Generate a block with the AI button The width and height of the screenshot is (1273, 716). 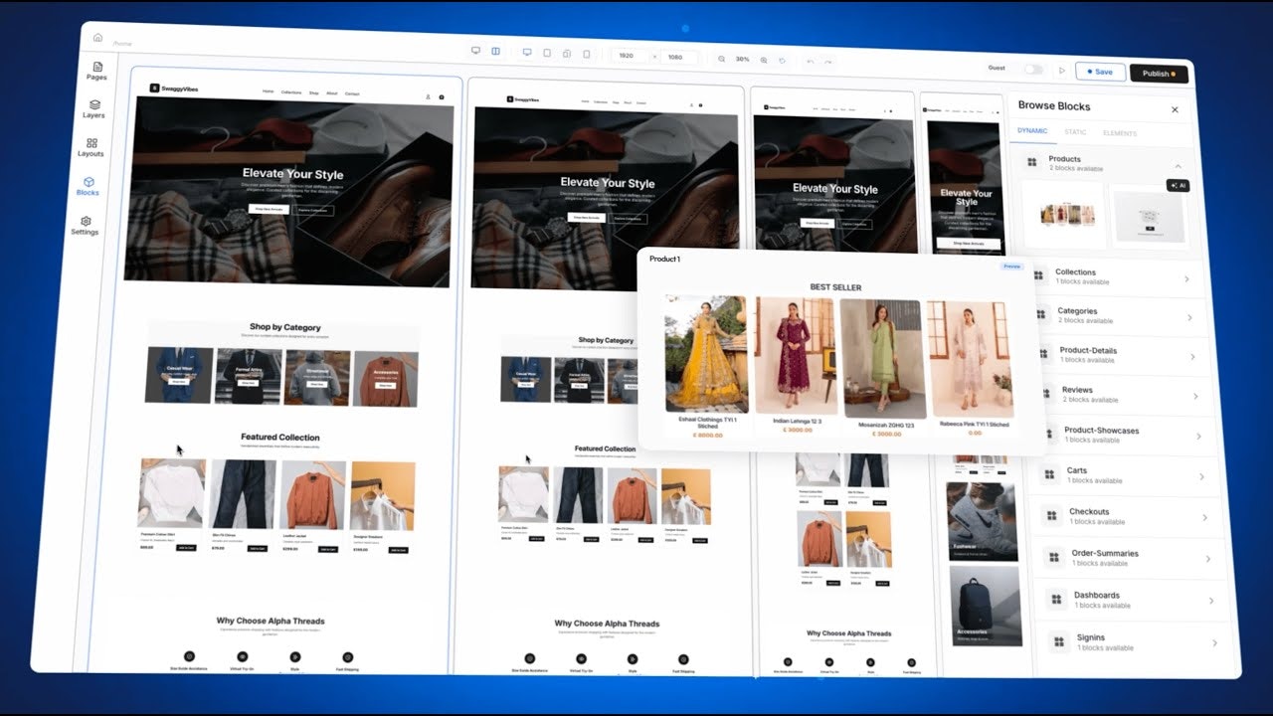[1179, 186]
